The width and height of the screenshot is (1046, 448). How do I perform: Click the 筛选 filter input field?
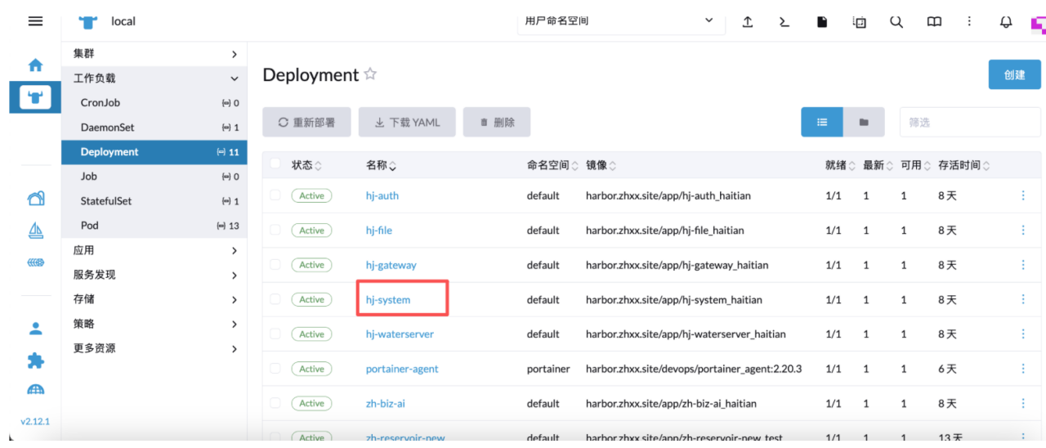click(969, 122)
